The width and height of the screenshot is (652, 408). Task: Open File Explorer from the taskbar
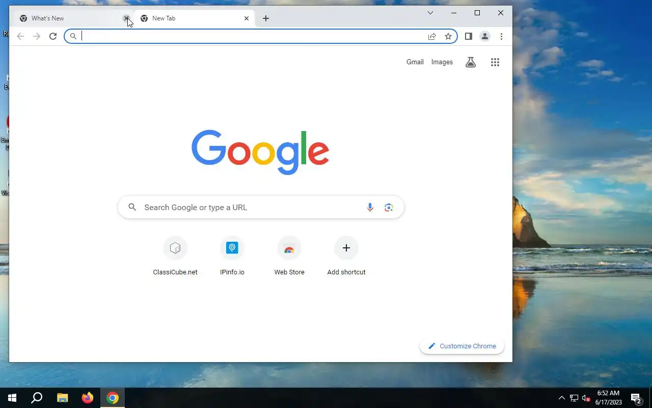point(62,398)
